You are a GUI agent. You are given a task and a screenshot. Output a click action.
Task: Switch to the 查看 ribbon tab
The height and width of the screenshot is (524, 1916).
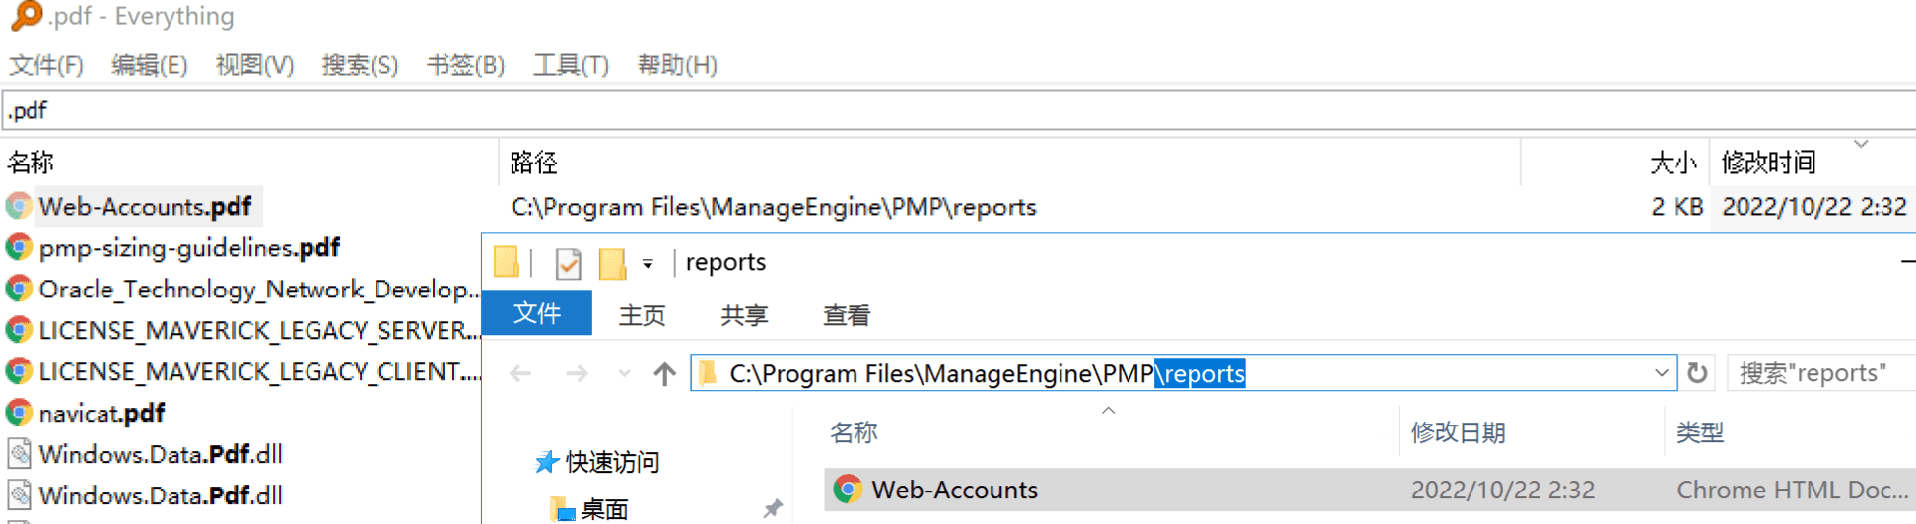coord(847,315)
